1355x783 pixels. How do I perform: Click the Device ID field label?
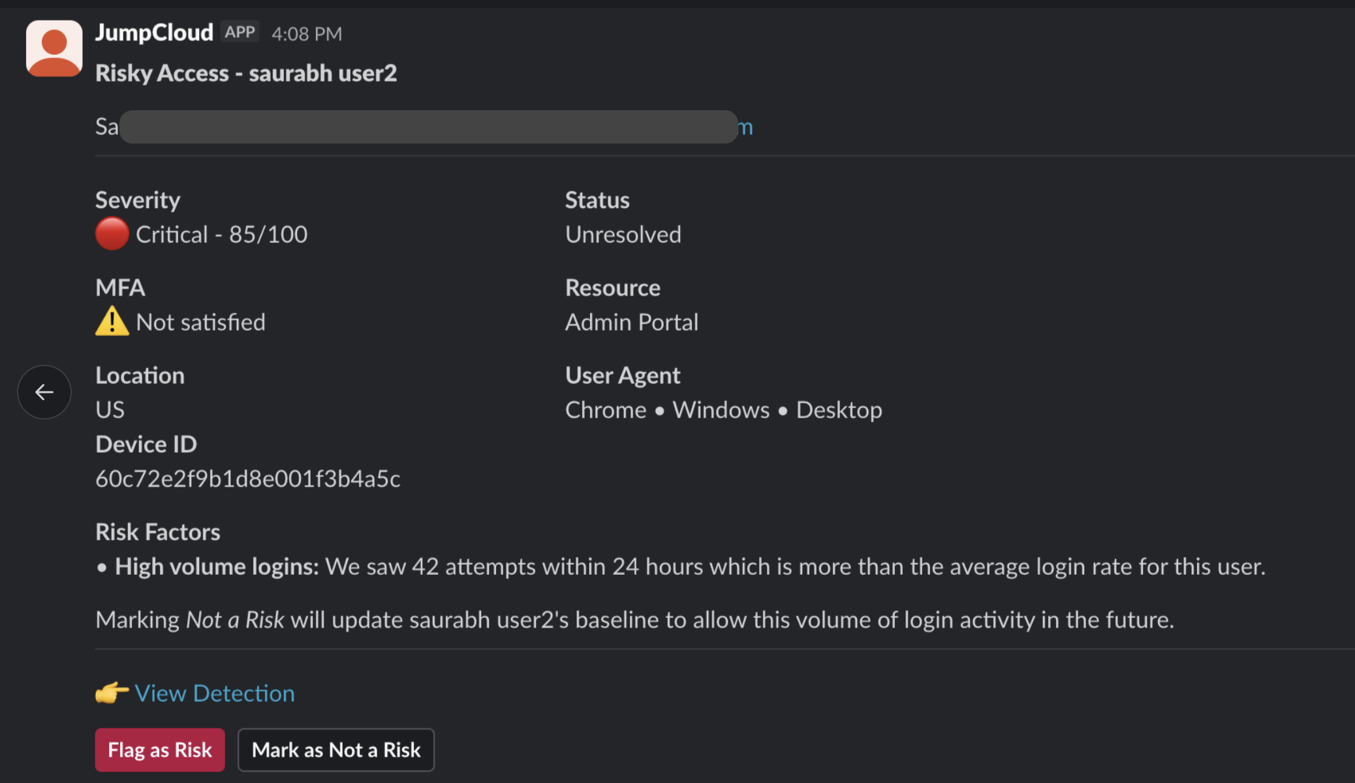[146, 444]
